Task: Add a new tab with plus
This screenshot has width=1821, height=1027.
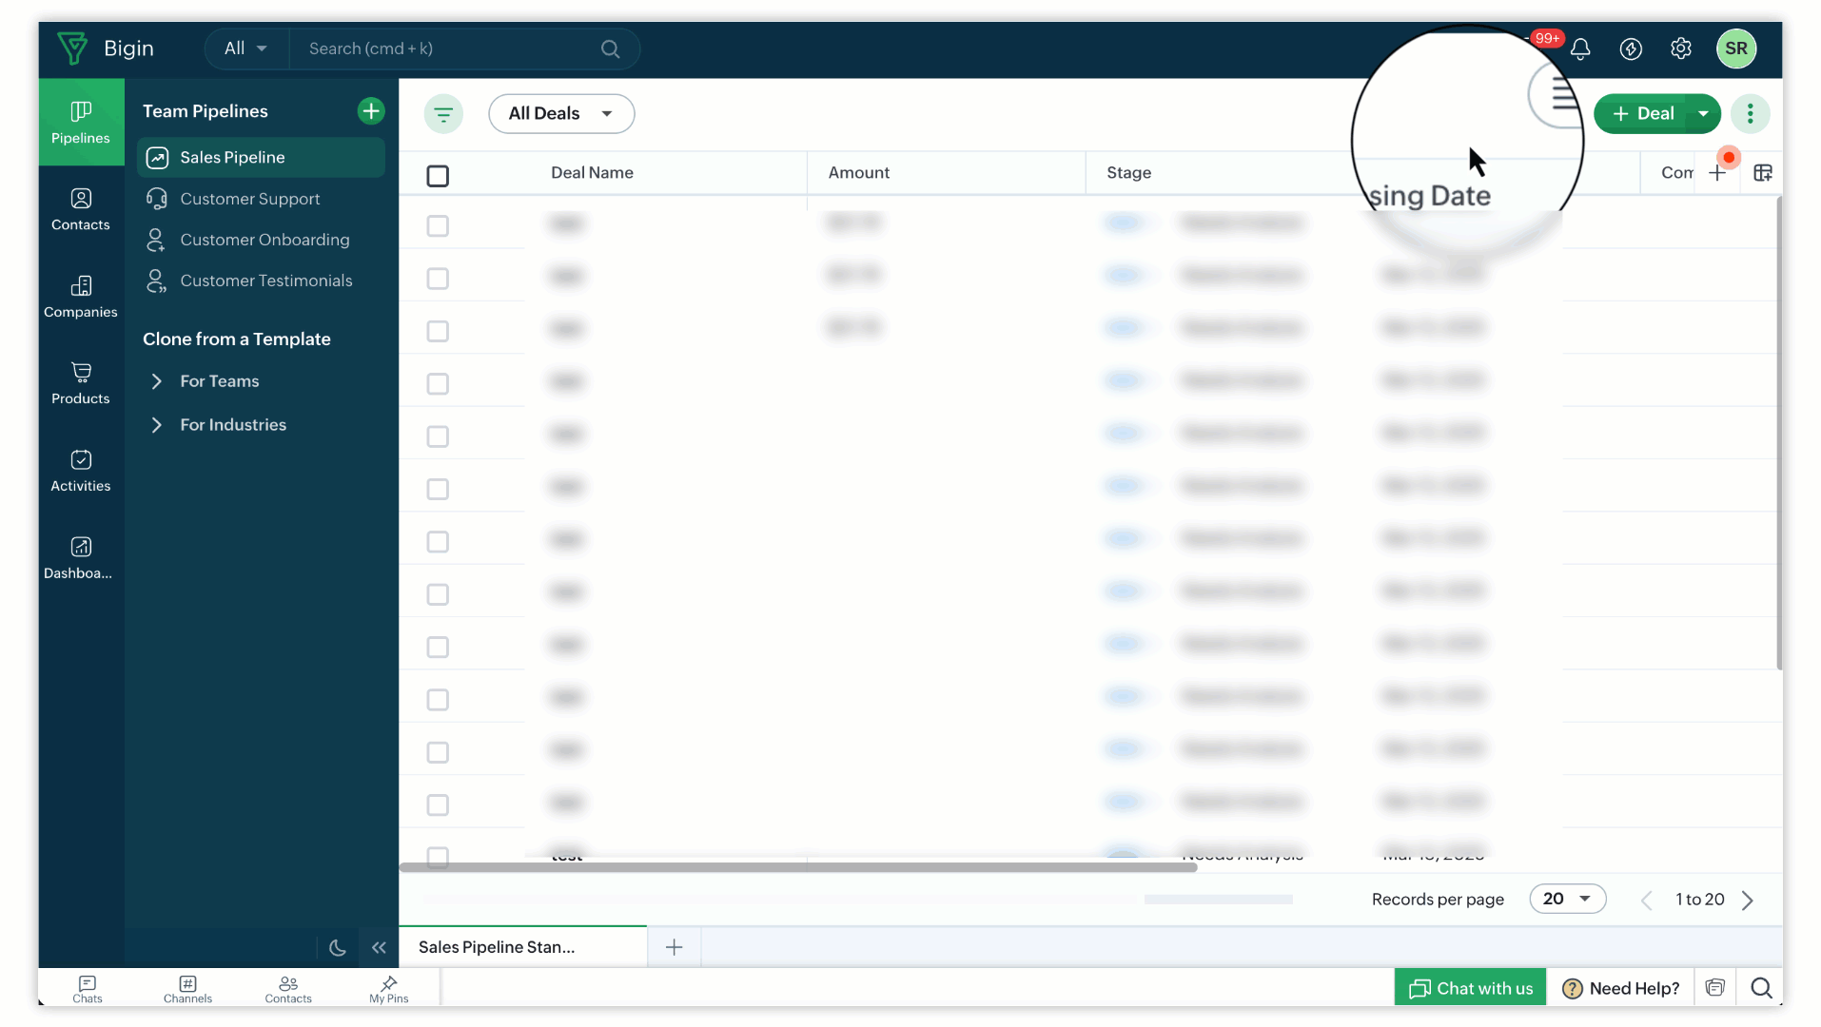Action: coord(675,947)
